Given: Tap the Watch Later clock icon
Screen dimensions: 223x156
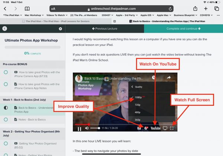Looking at the screenshot, I should click(154, 77).
